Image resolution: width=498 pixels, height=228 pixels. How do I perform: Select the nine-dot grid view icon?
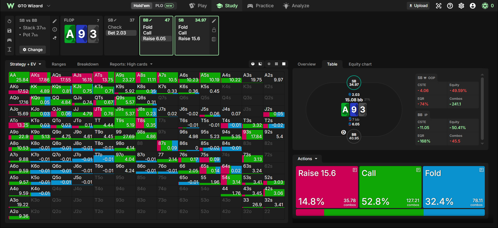coord(276,64)
